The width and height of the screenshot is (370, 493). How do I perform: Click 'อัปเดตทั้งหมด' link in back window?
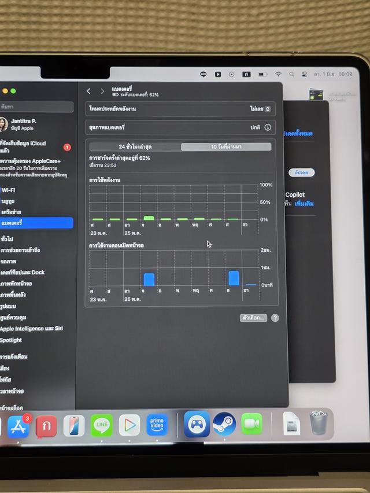click(298, 134)
